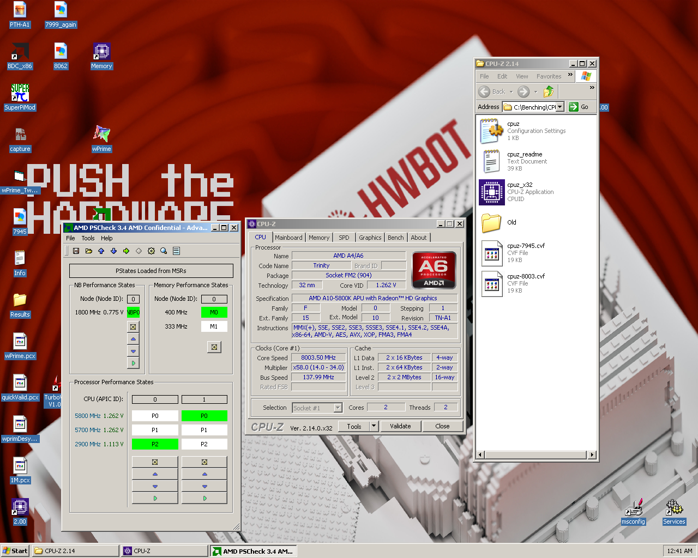This screenshot has width=698, height=558.
Task: Select the M1 memory state
Action: click(x=214, y=326)
